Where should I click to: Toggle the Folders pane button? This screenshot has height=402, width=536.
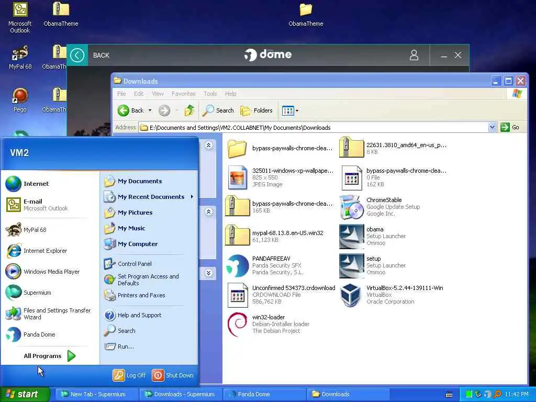(256, 110)
